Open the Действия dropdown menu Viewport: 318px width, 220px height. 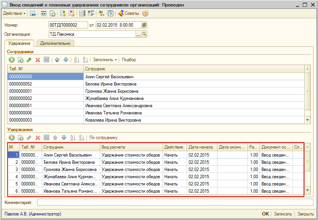14,13
